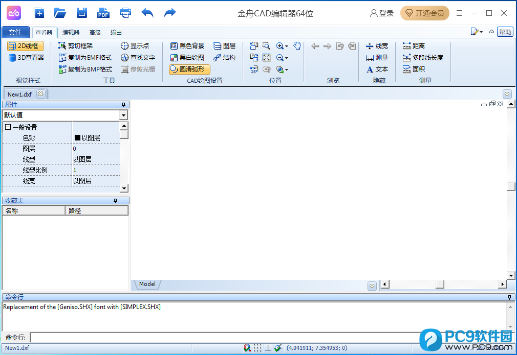Screen dimensions: 517x355
Task: Redo the last action
Action: point(170,13)
